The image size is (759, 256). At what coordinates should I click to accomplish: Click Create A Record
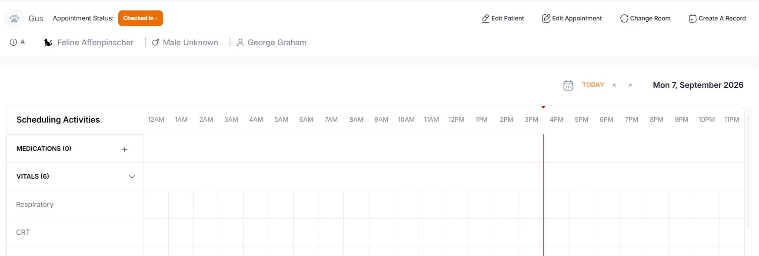point(717,18)
